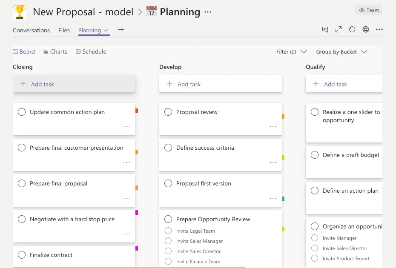Open tab conversation chat icon
The width and height of the screenshot is (396, 268).
[x=325, y=29]
